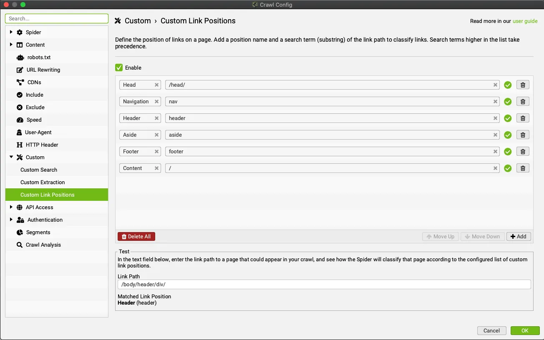Click the Speed gauge icon in sidebar
This screenshot has width=544, height=340.
pos(20,120)
